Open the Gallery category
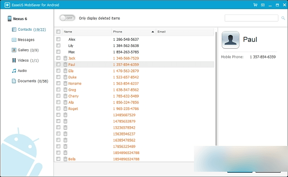This screenshot has width=288, height=177. click(x=25, y=50)
